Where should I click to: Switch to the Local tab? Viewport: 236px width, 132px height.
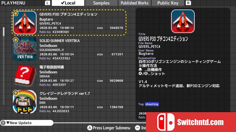coord(68,3)
